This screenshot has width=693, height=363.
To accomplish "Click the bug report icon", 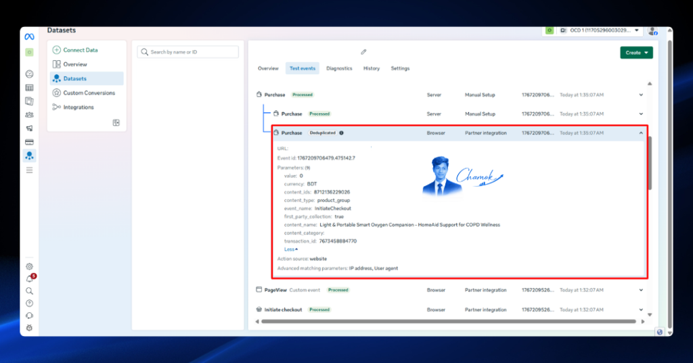I will 29,328.
